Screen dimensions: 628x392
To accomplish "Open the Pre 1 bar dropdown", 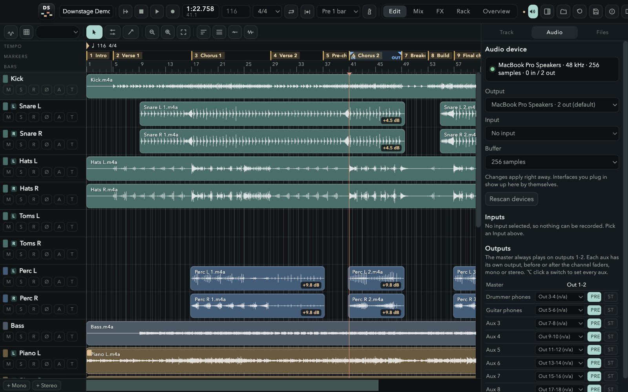I will (339, 11).
